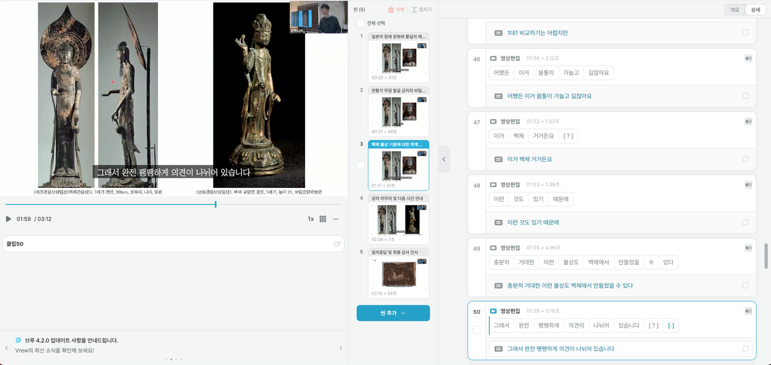Viewport: 771px width, 365px height.
Task: Click the link icon on clip 47 subtitle
Action: (745, 158)
